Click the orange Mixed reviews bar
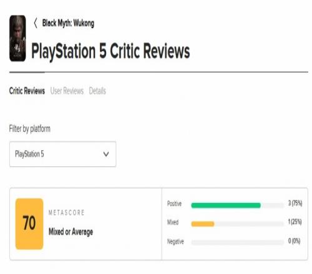 pyautogui.click(x=203, y=224)
